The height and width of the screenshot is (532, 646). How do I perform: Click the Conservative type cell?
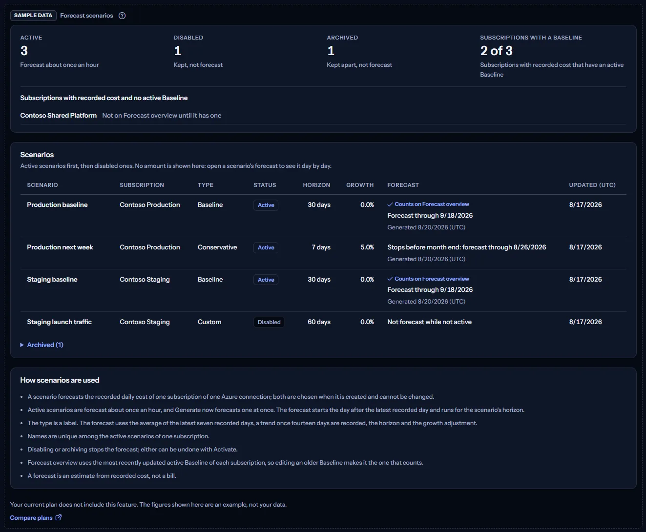217,247
